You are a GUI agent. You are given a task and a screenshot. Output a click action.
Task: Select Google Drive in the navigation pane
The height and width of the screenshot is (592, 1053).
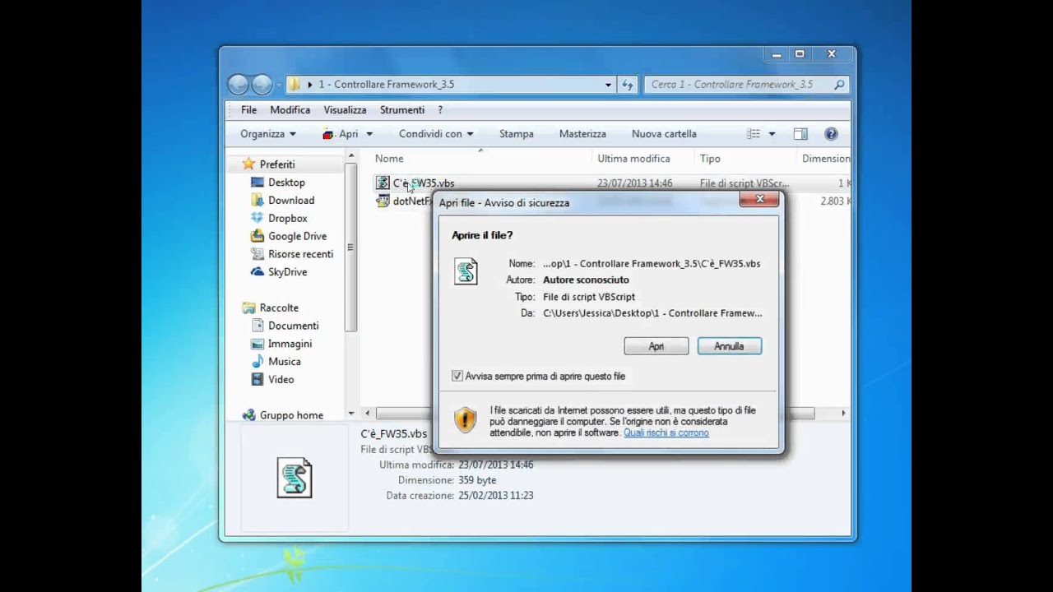coord(297,237)
